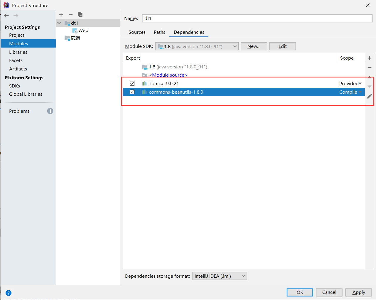Click the OK button

point(300,292)
